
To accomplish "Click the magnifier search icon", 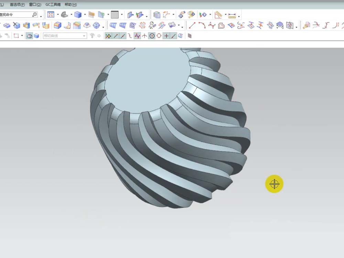I will click(34, 14).
